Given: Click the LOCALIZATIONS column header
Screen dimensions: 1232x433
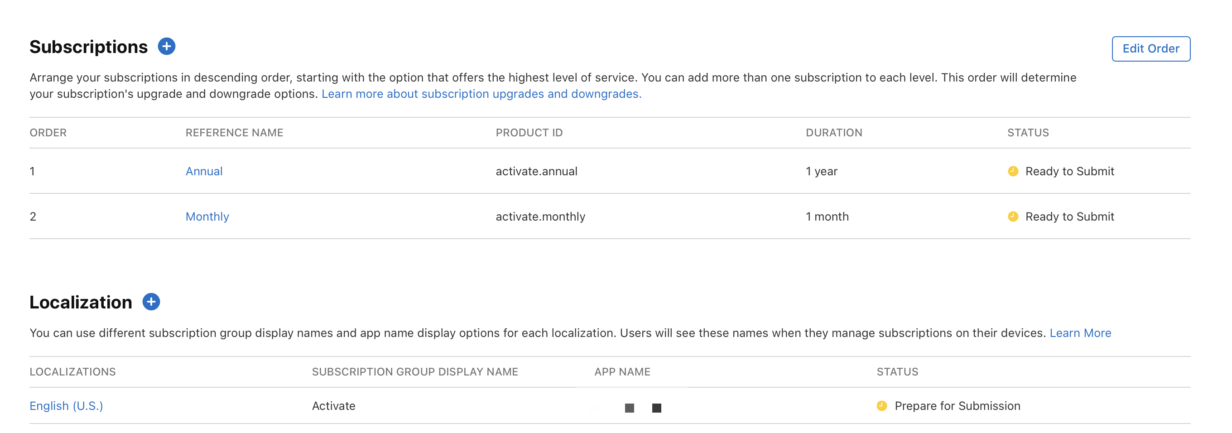Looking at the screenshot, I should click(x=72, y=372).
